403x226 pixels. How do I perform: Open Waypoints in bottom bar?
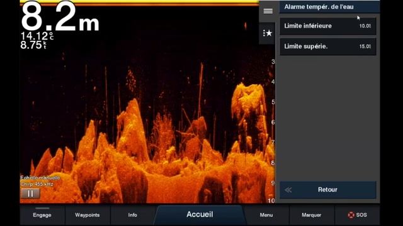point(88,215)
